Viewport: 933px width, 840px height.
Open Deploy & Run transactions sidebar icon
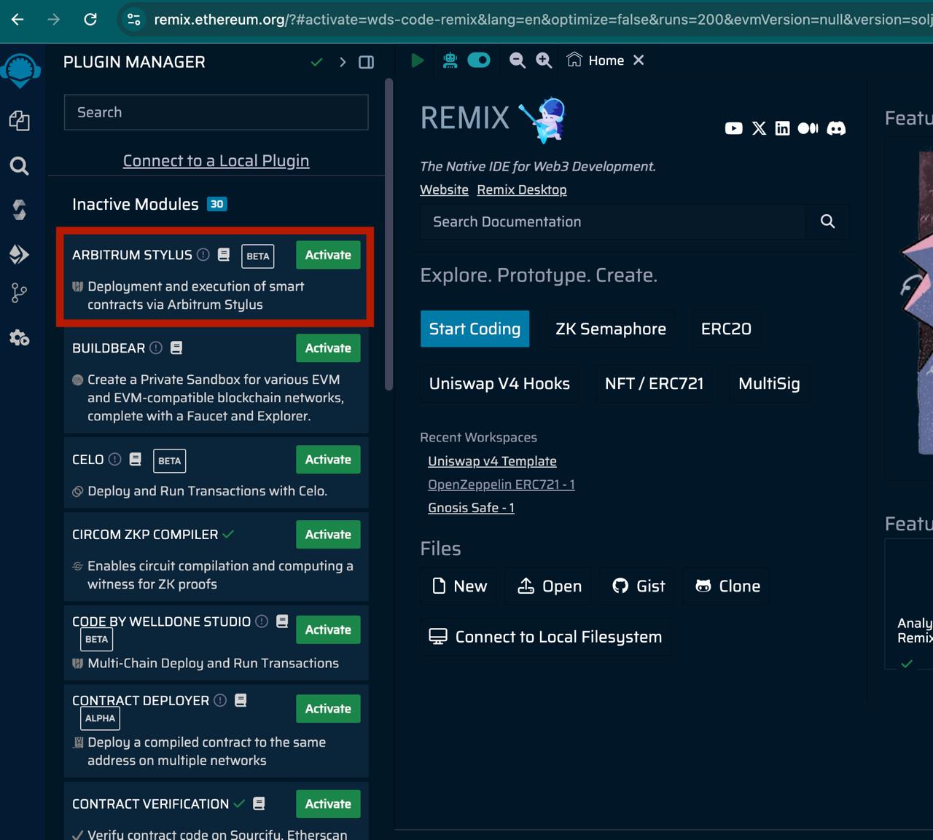[x=20, y=254]
